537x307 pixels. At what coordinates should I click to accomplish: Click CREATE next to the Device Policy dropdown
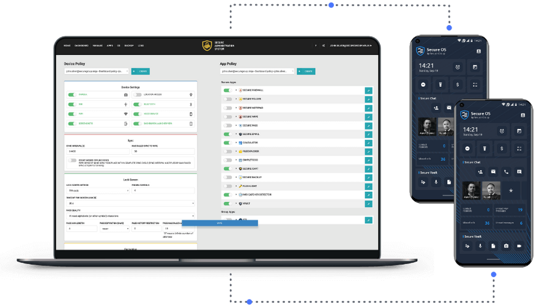[x=141, y=71]
